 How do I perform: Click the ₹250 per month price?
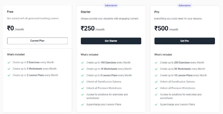(x=93, y=28)
